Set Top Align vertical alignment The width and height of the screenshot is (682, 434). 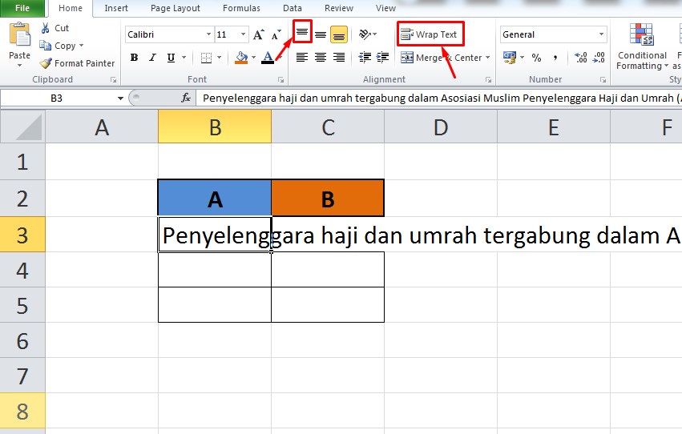(x=302, y=32)
